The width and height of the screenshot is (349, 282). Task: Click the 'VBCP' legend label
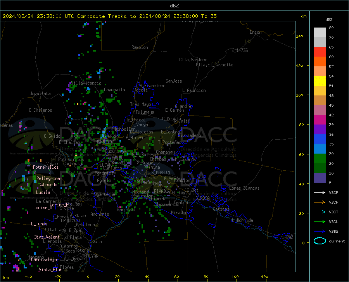(333, 193)
